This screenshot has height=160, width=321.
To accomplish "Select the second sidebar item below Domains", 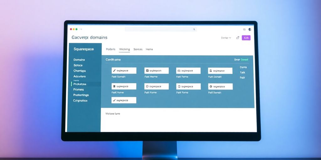I will click(x=78, y=65).
